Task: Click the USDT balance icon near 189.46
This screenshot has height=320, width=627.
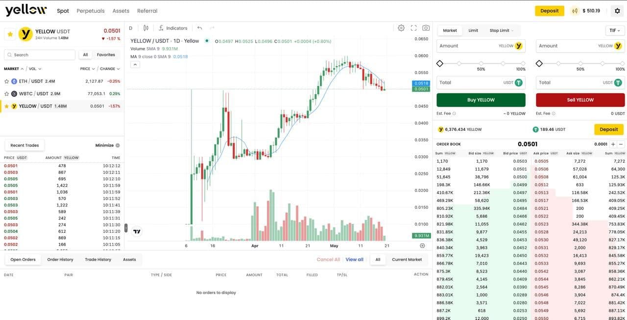Action: click(536, 129)
